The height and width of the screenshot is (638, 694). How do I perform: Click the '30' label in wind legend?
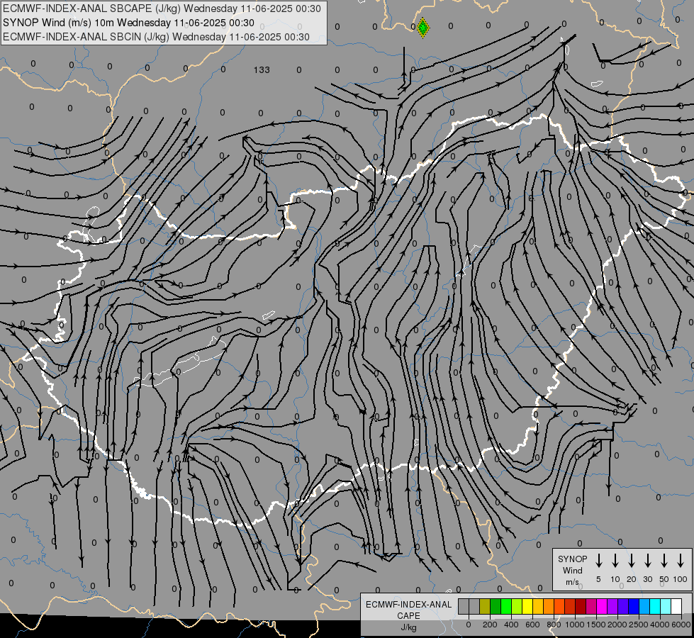pyautogui.click(x=647, y=579)
